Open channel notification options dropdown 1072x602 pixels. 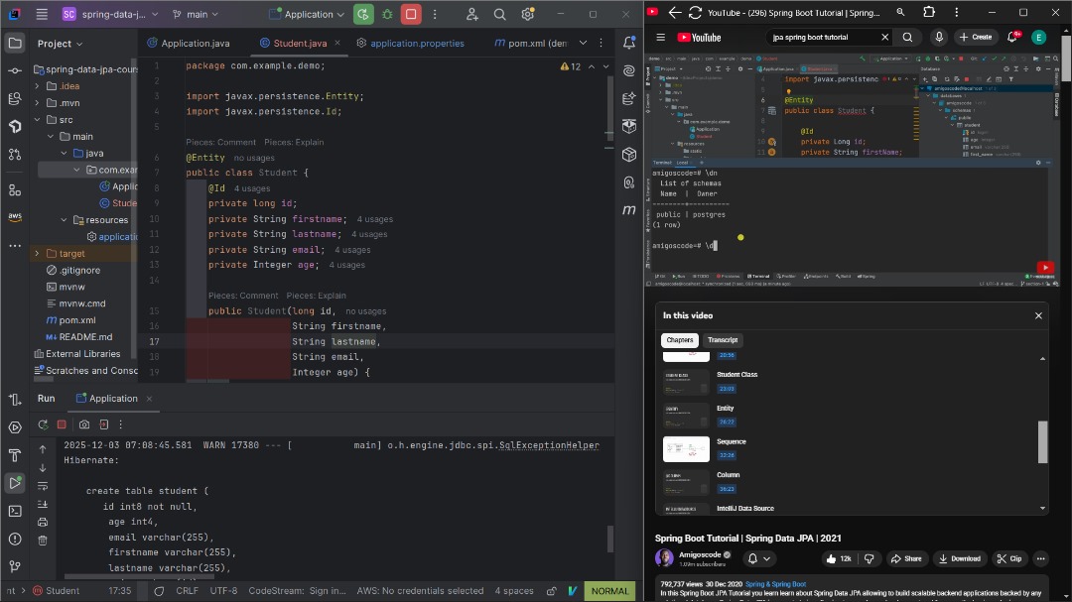758,559
